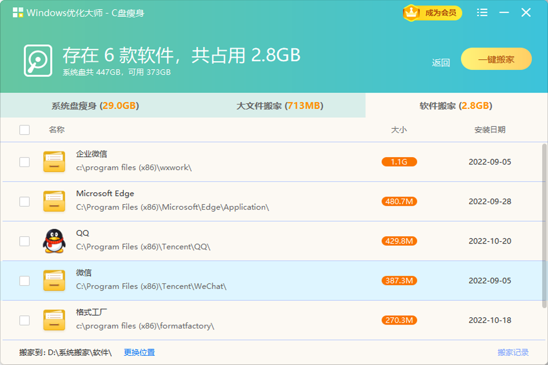Toggle the select-all checkbox in header row

pos(25,130)
